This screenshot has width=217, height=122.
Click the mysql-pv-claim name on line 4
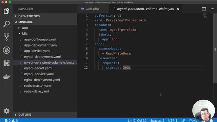tap(123, 30)
